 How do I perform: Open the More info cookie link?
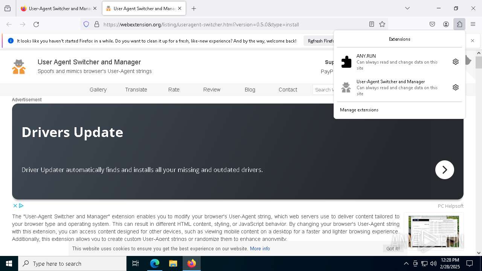point(260,248)
